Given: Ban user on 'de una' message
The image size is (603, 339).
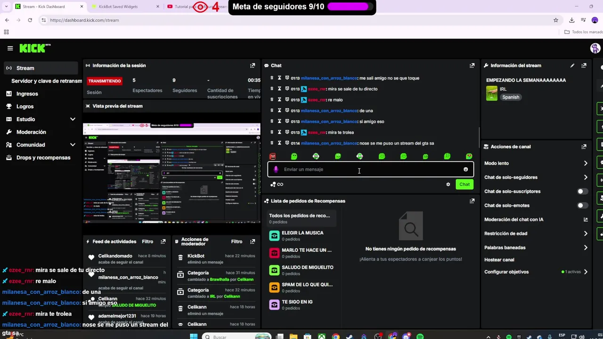Looking at the screenshot, I should [287, 111].
